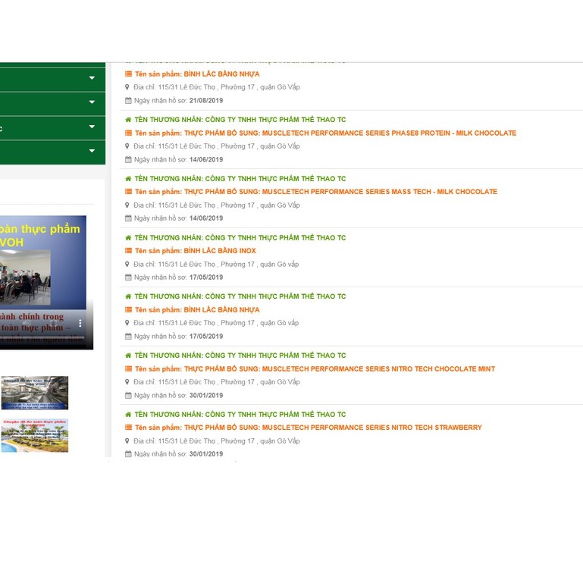
Task: Open product PHASE8 PROTEIN - MILK CHOCOLATE link
Action: [x=349, y=133]
